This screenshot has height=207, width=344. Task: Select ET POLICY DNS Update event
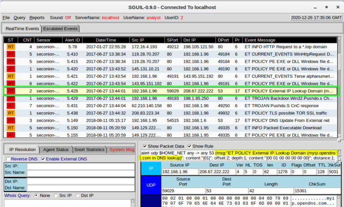287,120
